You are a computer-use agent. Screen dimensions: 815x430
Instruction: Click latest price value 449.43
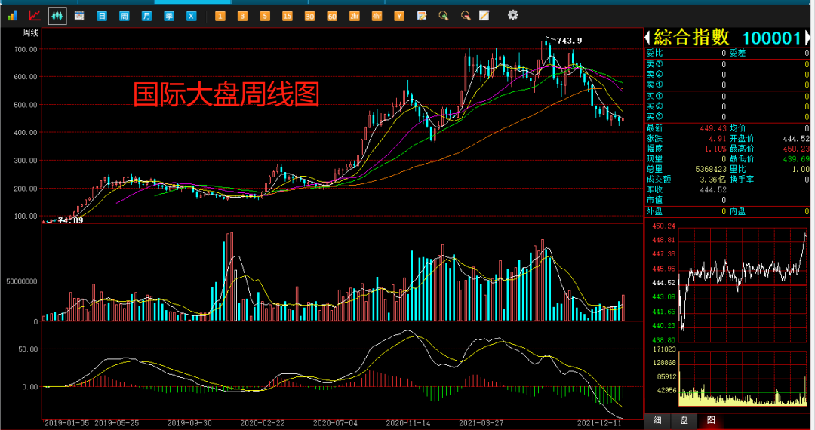pos(713,128)
